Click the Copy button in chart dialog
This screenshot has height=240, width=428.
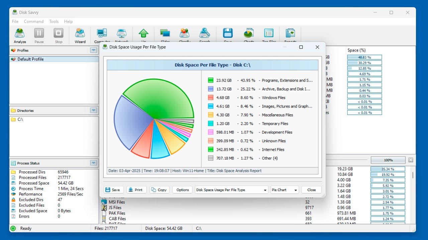click(x=159, y=190)
